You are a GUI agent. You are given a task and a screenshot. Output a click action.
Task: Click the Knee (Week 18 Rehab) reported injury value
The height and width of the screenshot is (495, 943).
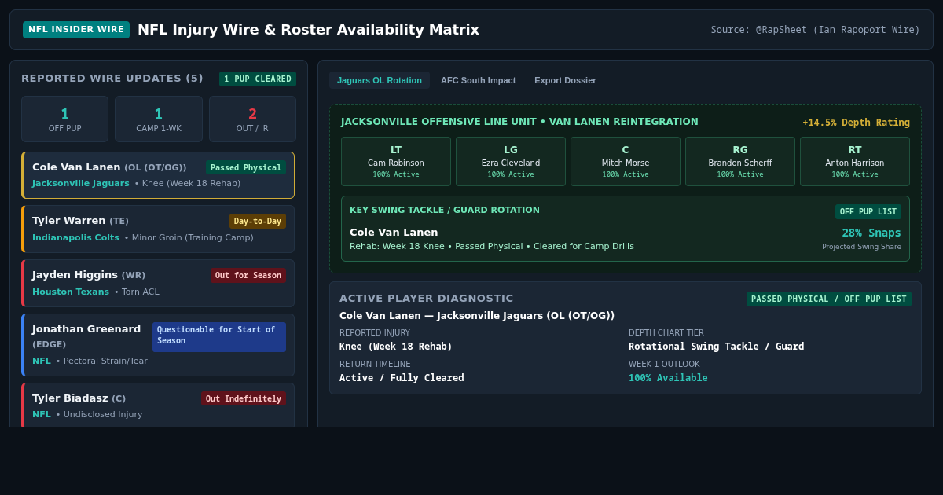tap(396, 346)
